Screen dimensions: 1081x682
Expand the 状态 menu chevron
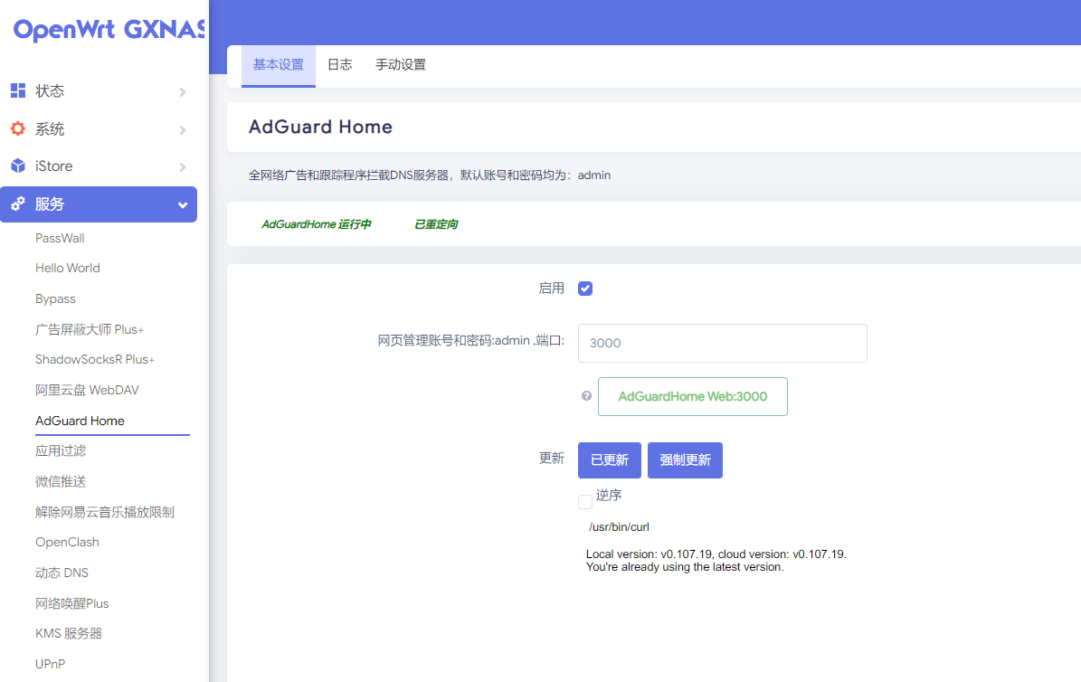point(183,91)
